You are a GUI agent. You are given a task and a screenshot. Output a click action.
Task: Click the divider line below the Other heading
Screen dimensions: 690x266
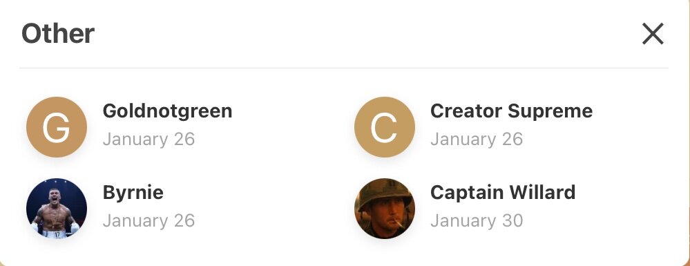coord(344,68)
